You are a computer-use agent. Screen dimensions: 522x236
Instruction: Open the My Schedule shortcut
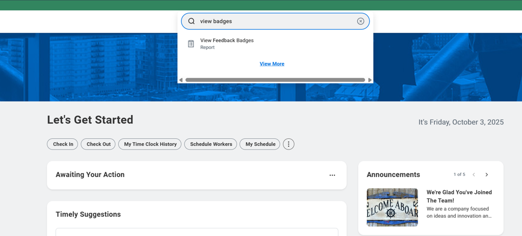click(260, 144)
